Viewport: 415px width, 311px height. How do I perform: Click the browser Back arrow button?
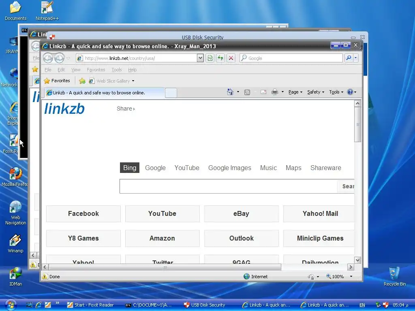(x=48, y=58)
